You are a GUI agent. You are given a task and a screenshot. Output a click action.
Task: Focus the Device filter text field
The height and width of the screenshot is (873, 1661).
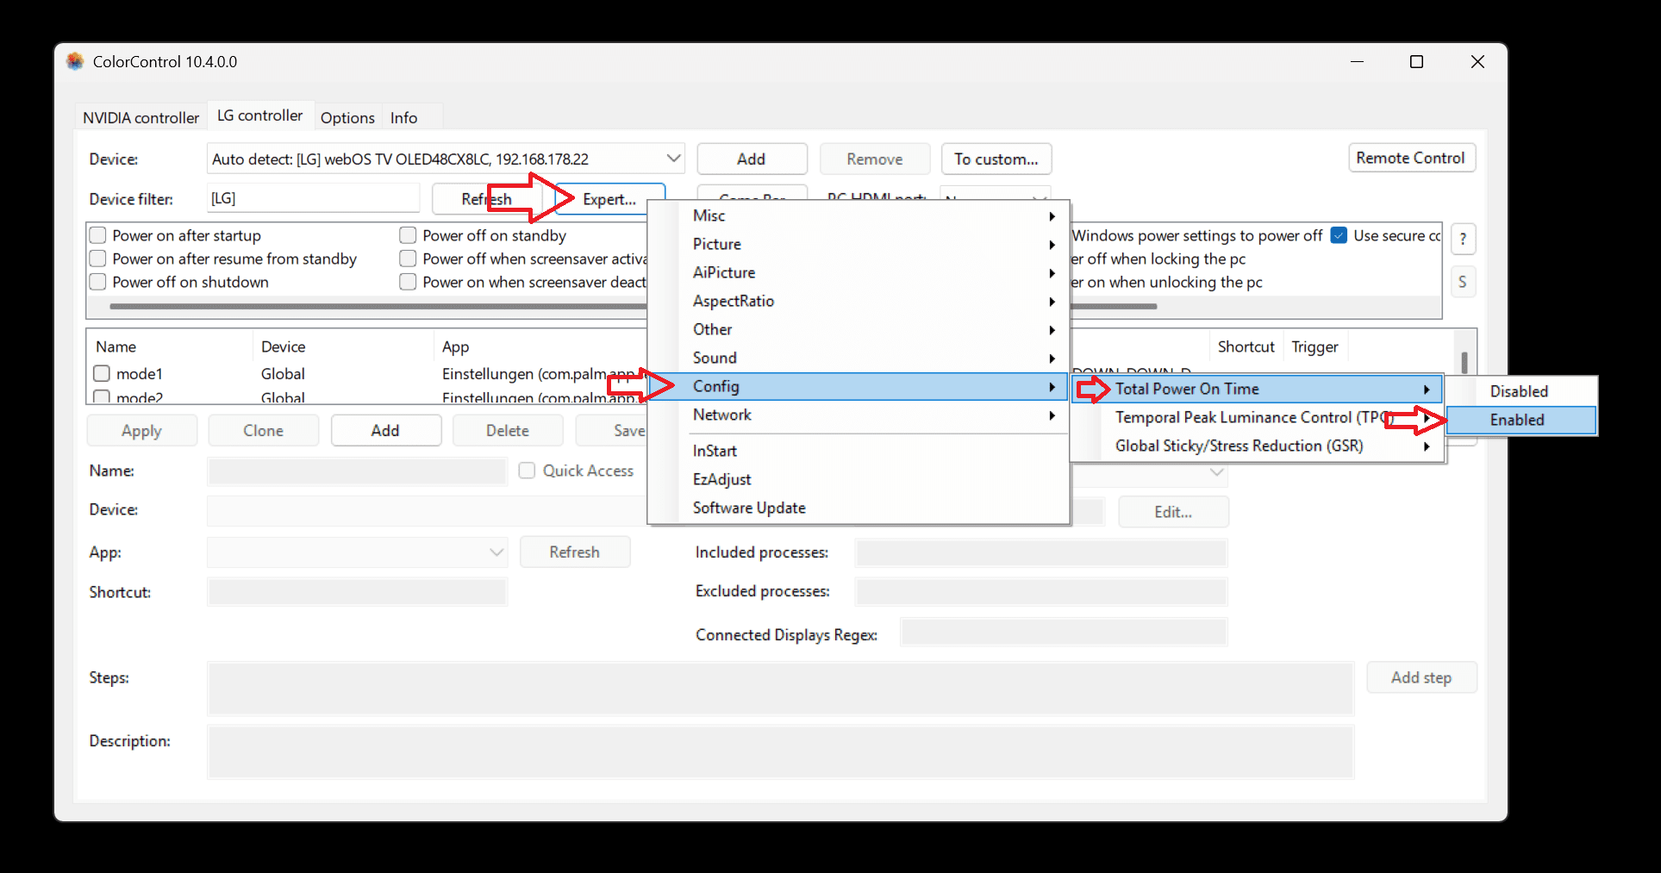(x=314, y=198)
